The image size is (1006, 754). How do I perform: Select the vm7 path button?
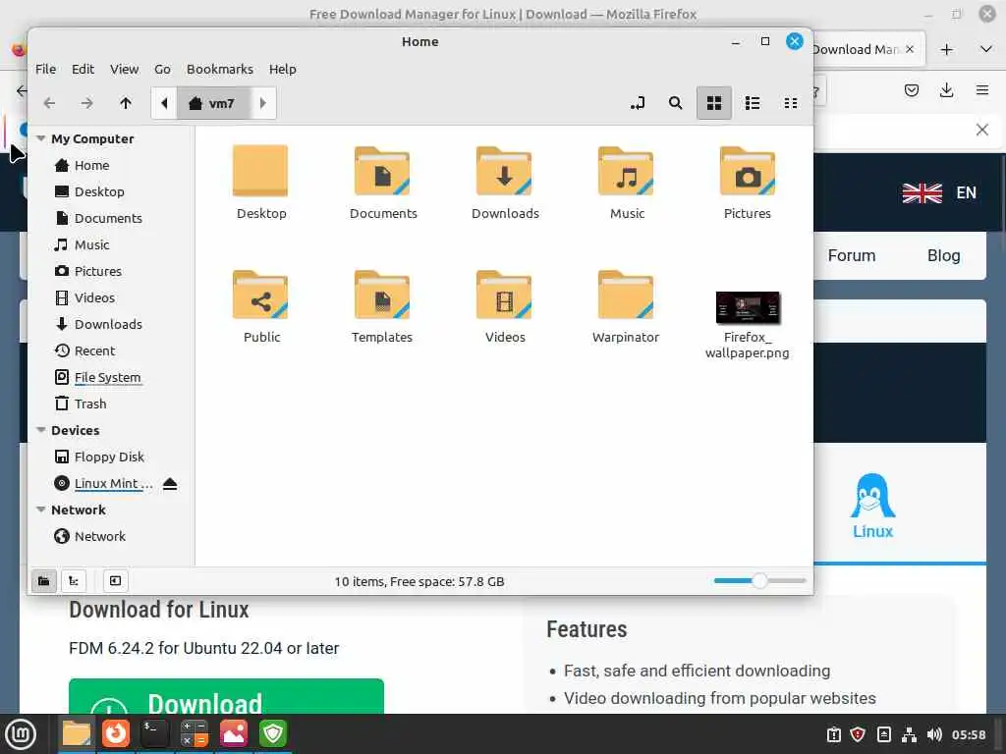pos(213,103)
